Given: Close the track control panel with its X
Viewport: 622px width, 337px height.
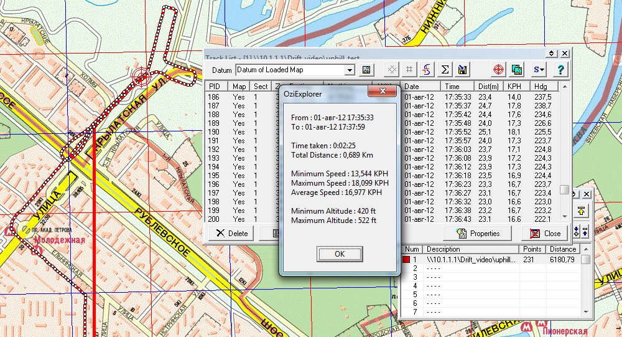Looking at the screenshot, I should pyautogui.click(x=587, y=194).
